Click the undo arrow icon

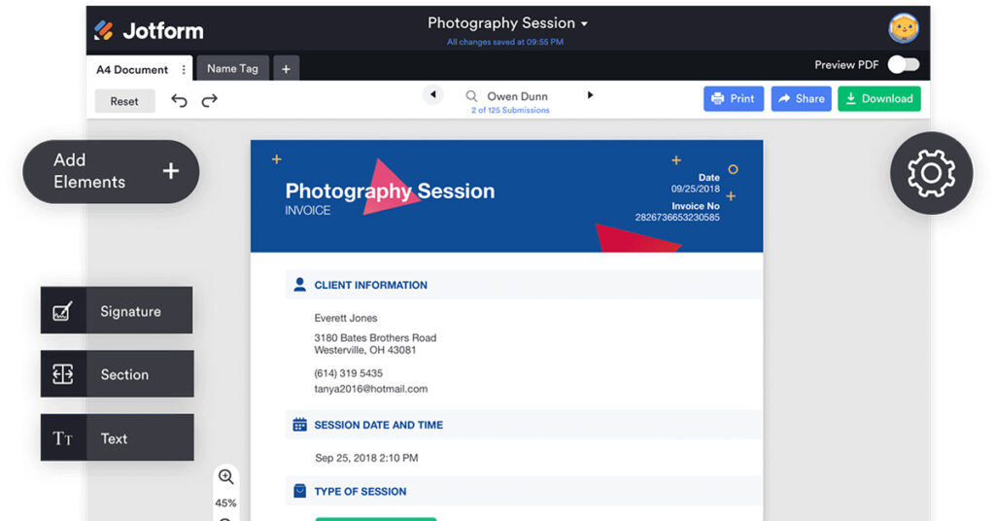(179, 100)
